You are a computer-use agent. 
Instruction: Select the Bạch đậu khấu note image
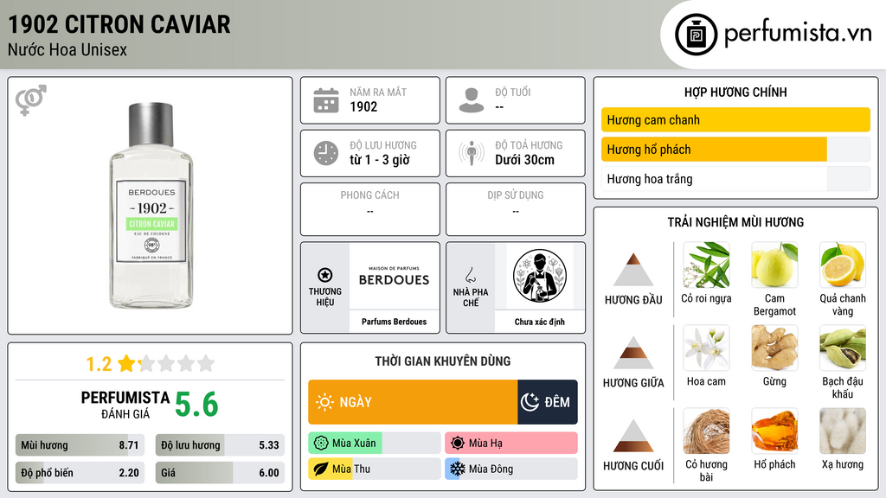[843, 348]
